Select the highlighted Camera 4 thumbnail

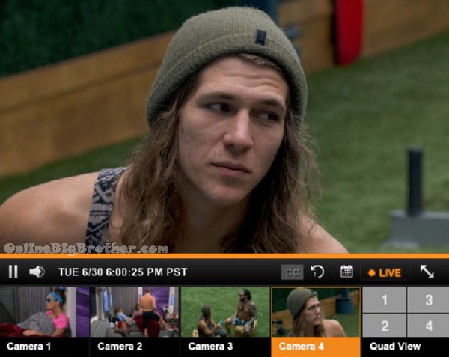pyautogui.click(x=316, y=312)
